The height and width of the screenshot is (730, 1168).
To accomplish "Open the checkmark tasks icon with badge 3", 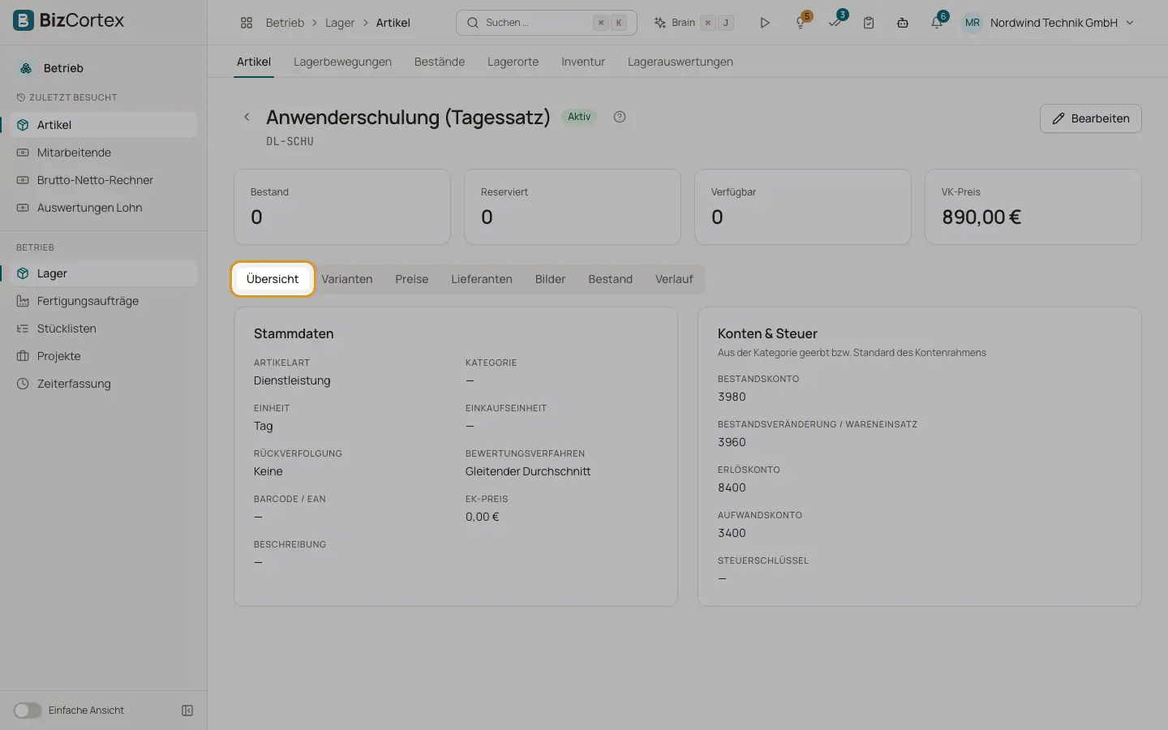I will [x=835, y=23].
